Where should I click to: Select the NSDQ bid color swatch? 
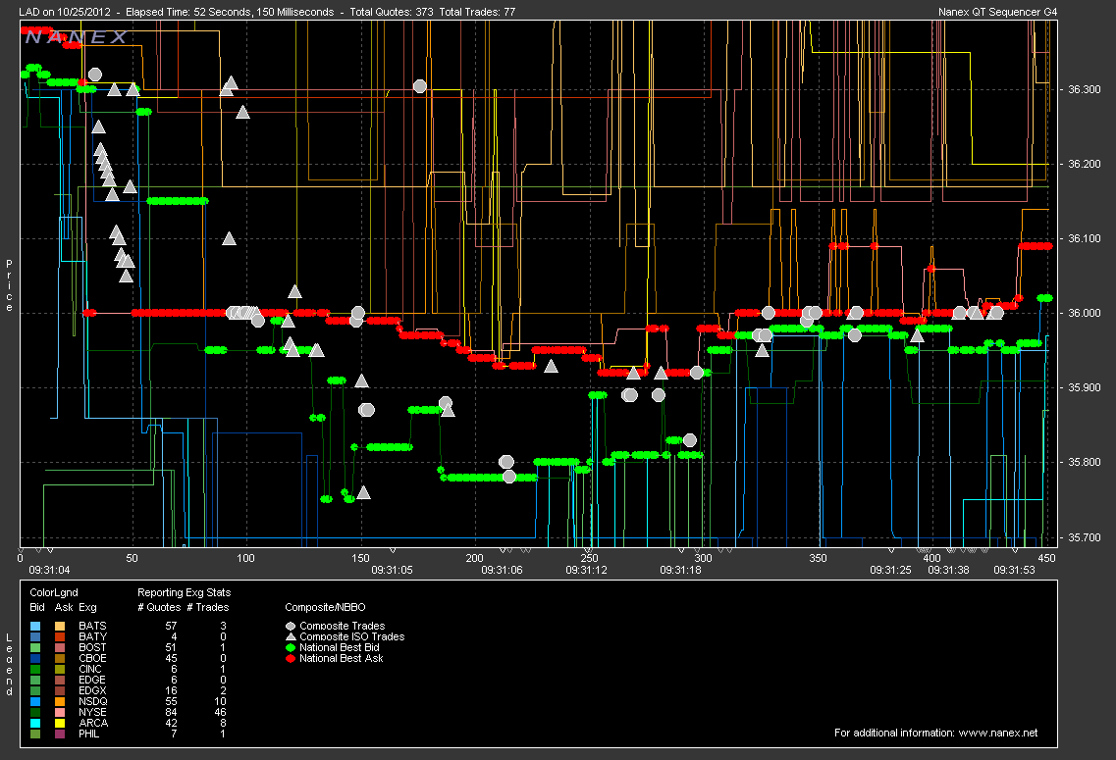coord(35,702)
